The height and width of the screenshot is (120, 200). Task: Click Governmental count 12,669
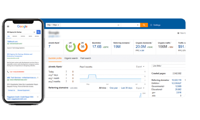coord(178,86)
